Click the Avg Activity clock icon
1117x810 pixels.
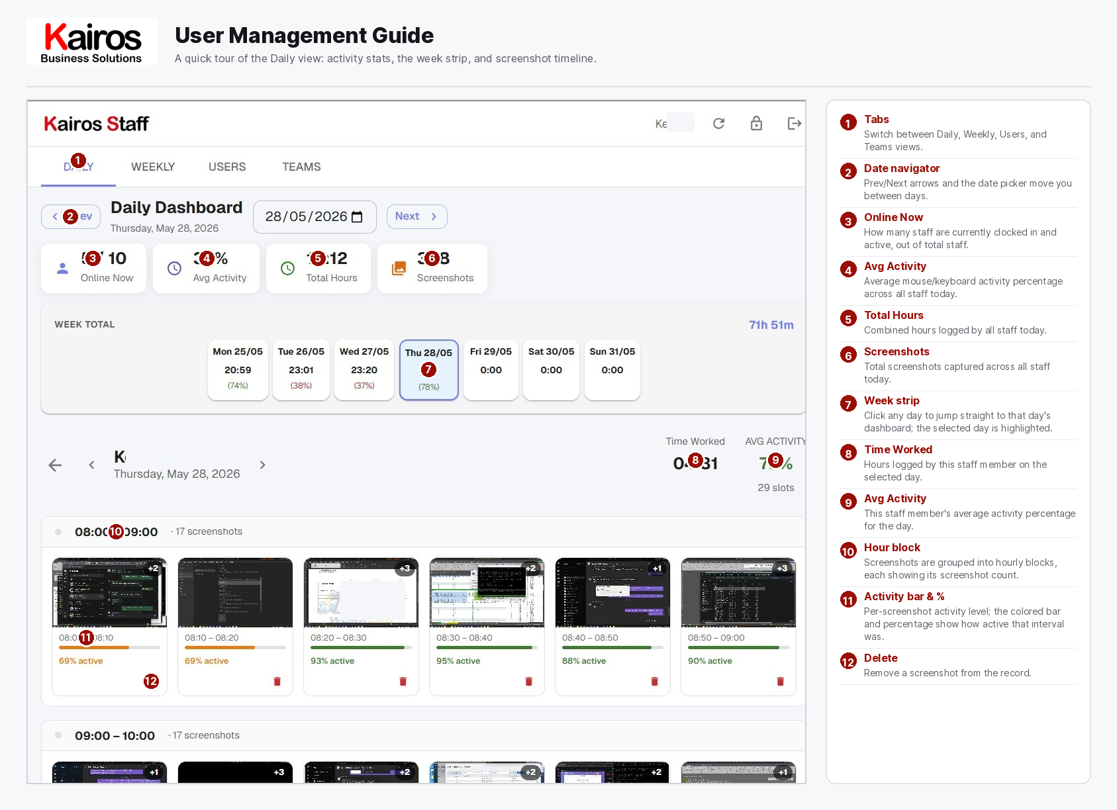(x=174, y=268)
